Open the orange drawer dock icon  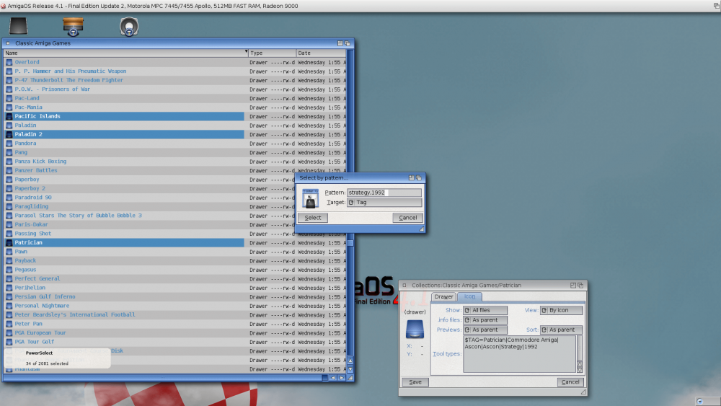point(73,26)
